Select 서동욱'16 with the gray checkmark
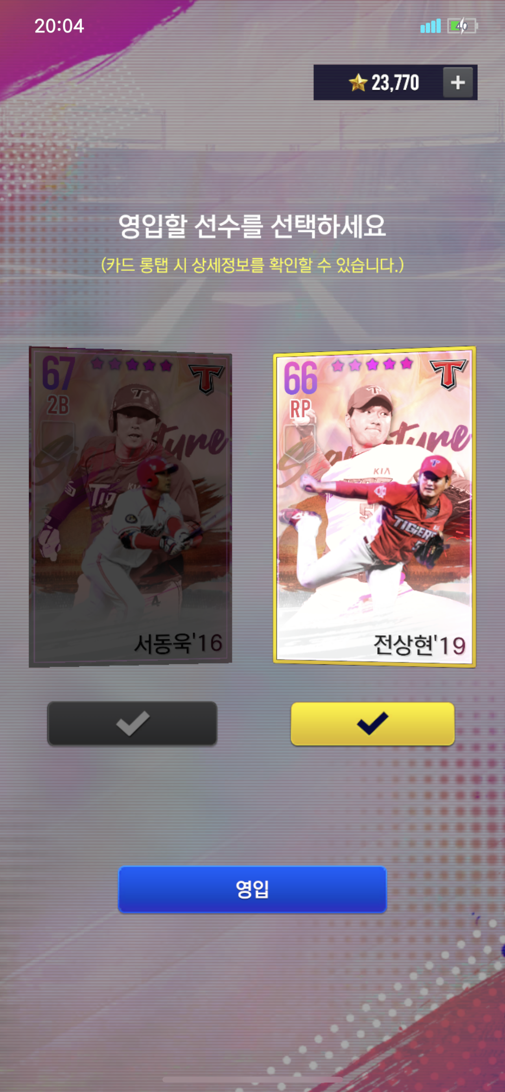 tap(132, 723)
